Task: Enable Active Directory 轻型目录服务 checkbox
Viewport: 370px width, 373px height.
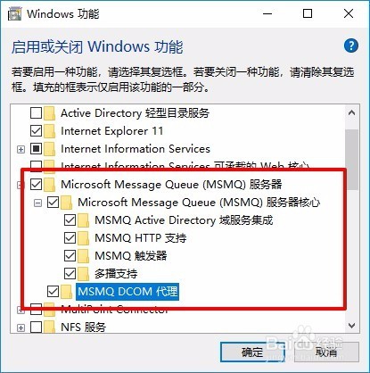Action: [36, 113]
